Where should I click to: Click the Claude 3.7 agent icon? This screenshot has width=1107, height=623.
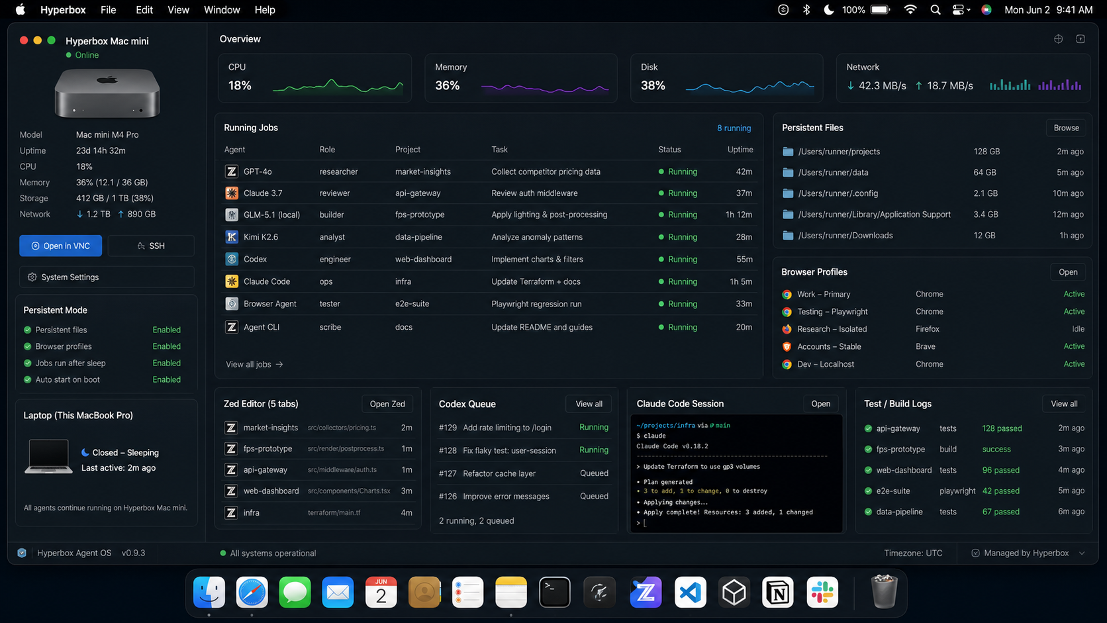click(x=231, y=193)
